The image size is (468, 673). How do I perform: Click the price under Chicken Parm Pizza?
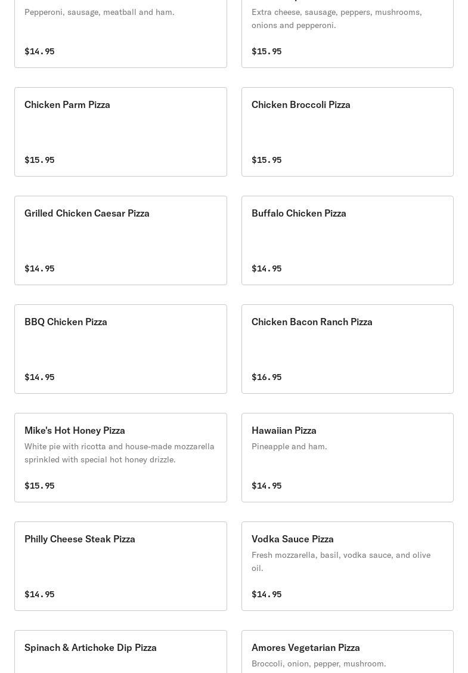39,160
